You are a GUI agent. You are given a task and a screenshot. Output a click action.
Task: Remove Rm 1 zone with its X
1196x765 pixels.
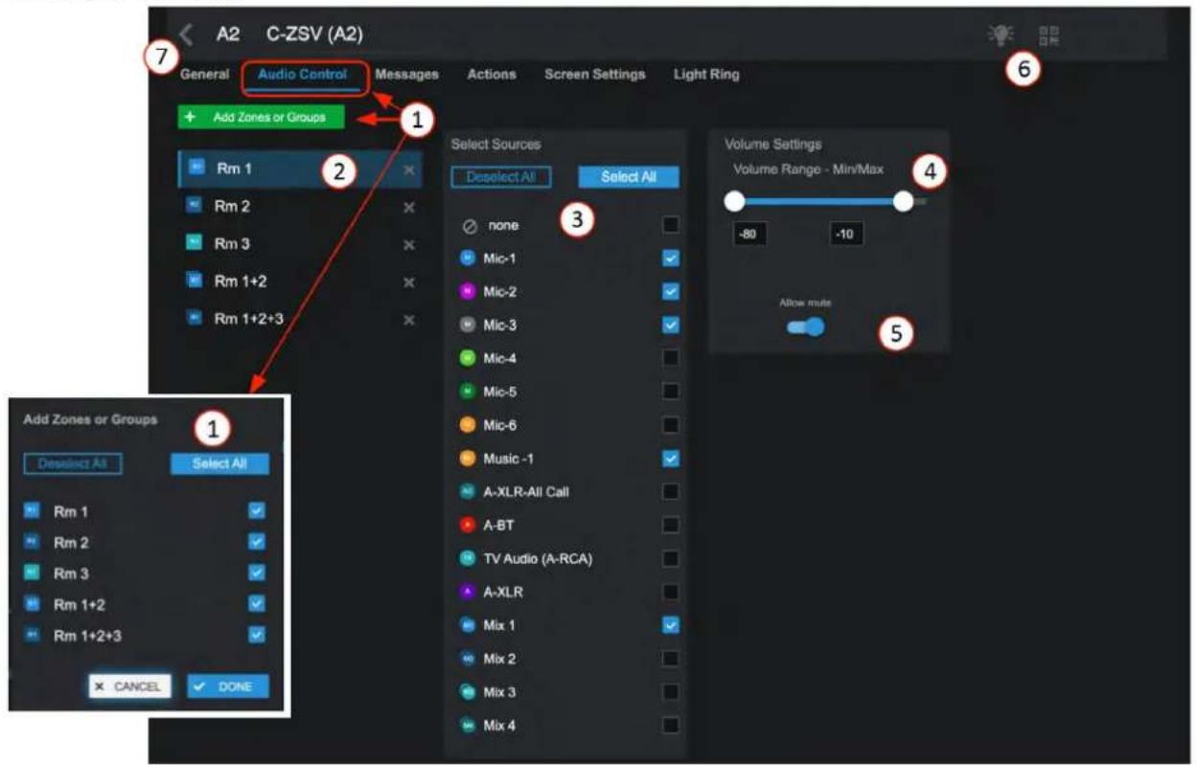409,169
